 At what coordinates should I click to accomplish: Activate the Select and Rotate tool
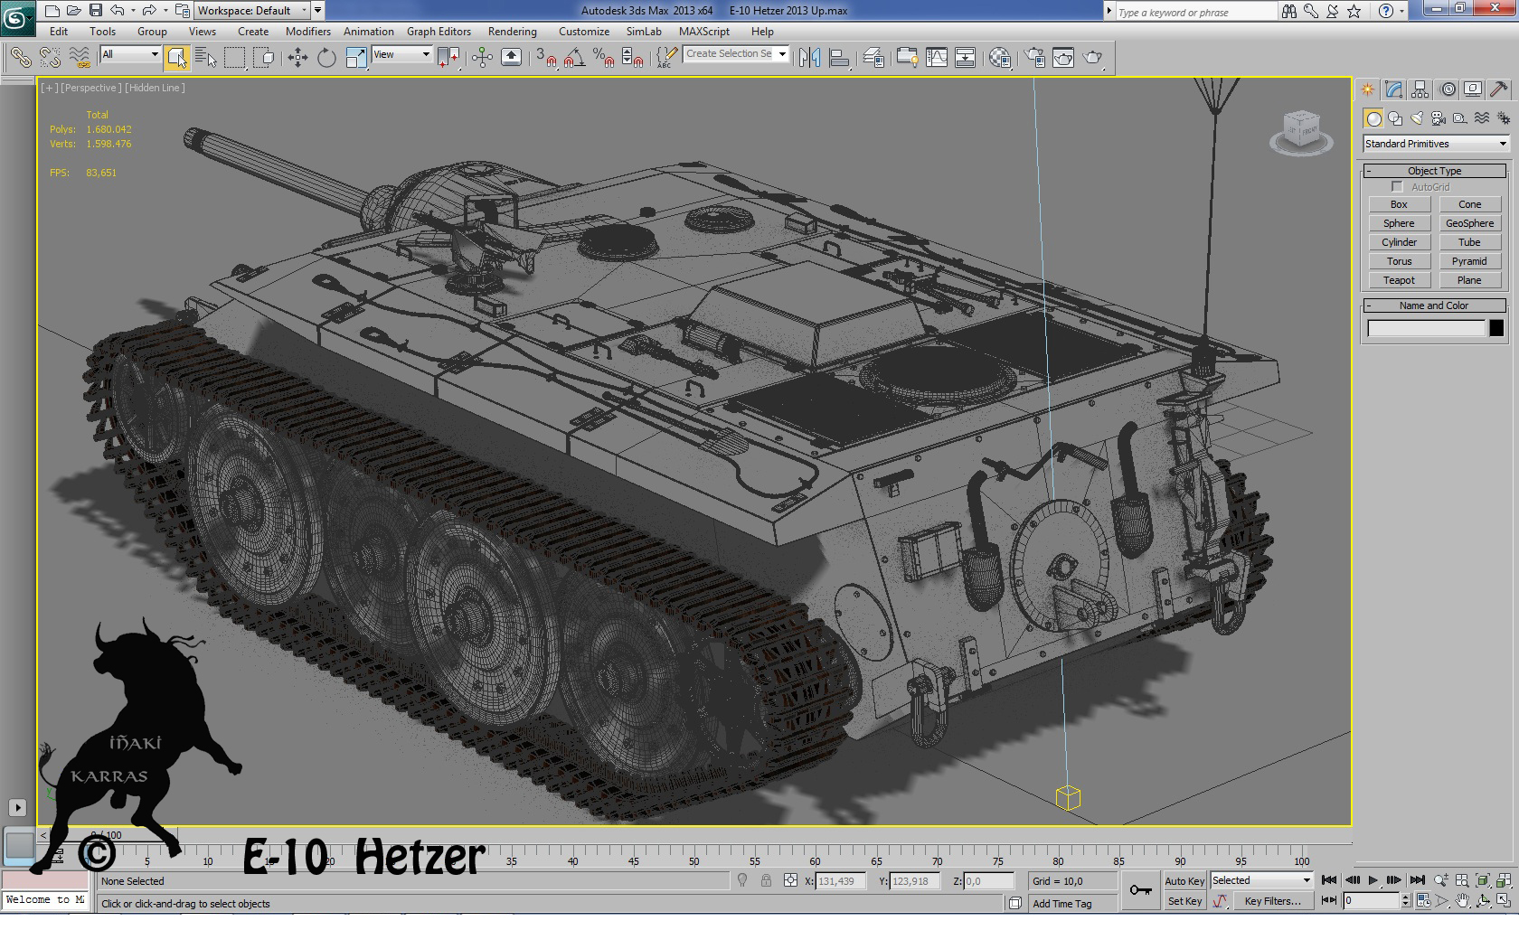point(325,57)
